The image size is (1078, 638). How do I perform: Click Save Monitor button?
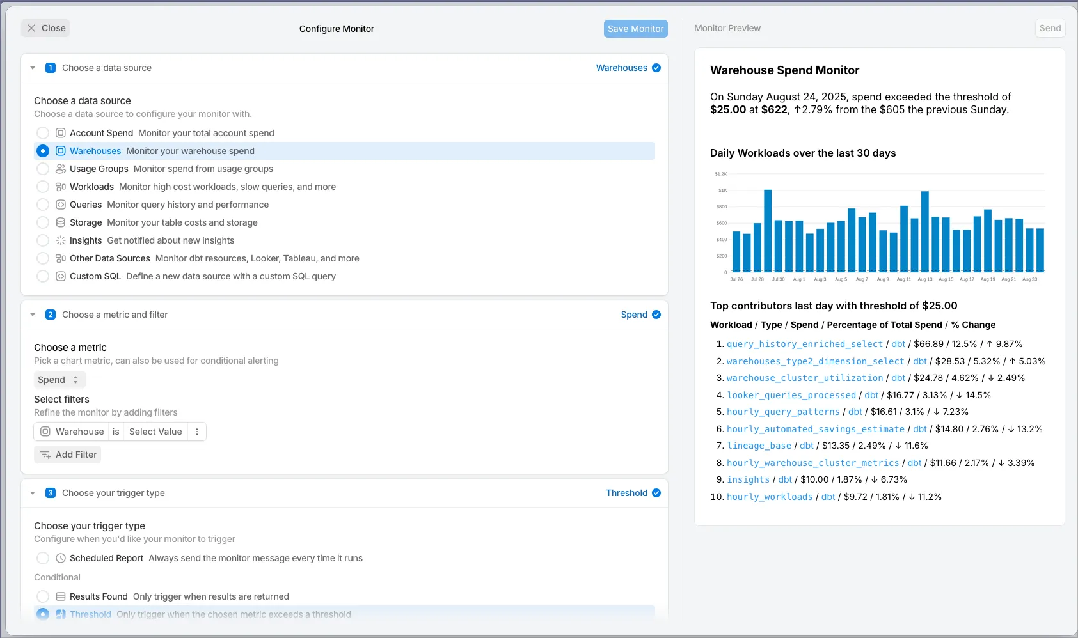point(635,29)
